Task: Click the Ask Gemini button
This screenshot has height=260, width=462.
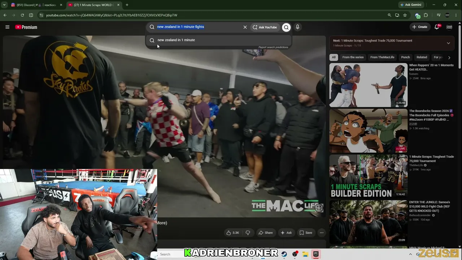Action: tap(411, 5)
